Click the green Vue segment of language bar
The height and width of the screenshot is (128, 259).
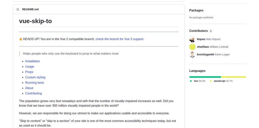tap(205, 77)
